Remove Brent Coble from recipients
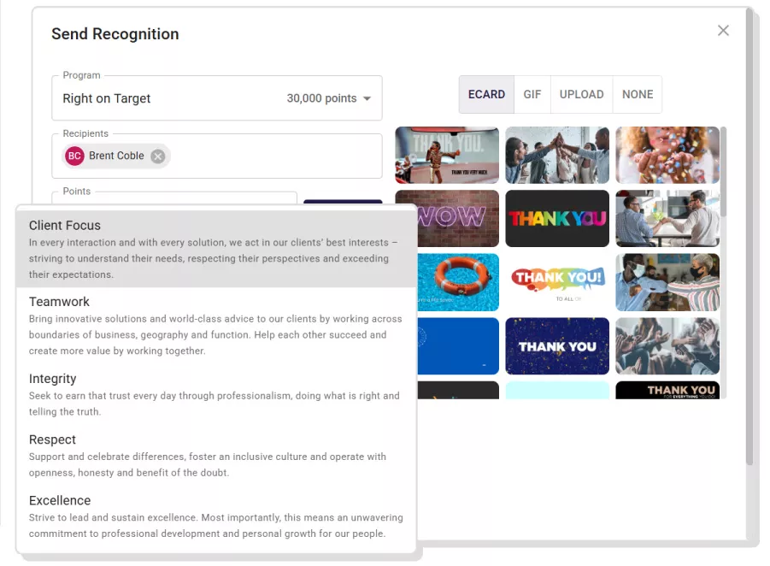 (x=157, y=156)
